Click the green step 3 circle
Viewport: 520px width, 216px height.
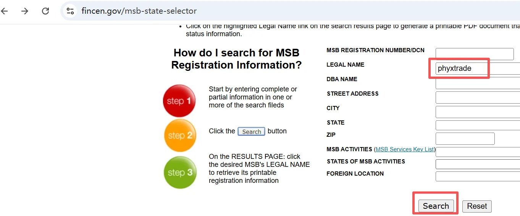pyautogui.click(x=180, y=172)
